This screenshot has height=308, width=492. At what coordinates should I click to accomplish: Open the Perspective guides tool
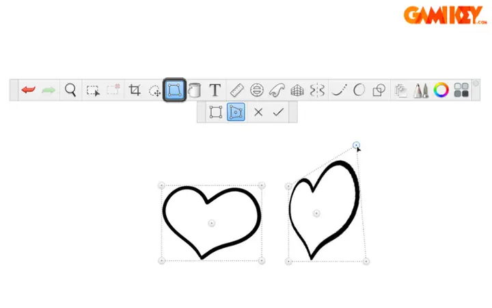pyautogui.click(x=297, y=90)
